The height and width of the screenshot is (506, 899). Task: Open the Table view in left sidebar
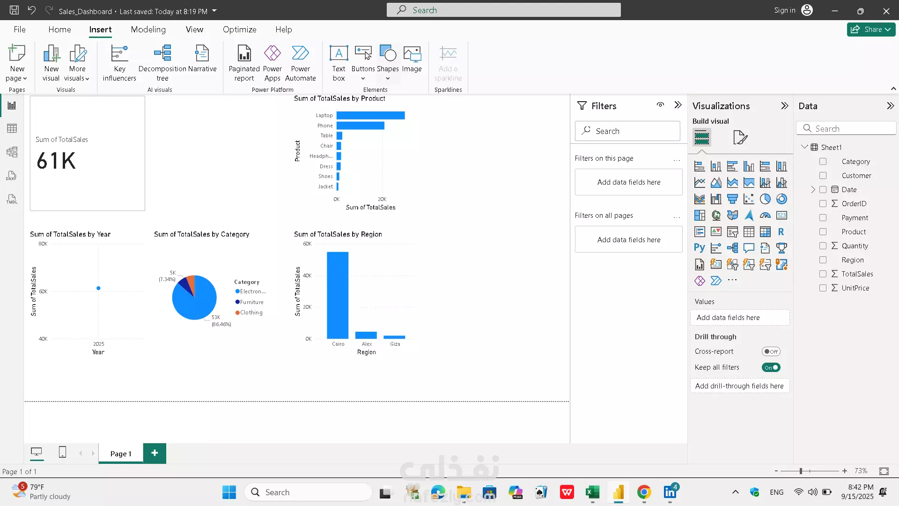tap(12, 128)
